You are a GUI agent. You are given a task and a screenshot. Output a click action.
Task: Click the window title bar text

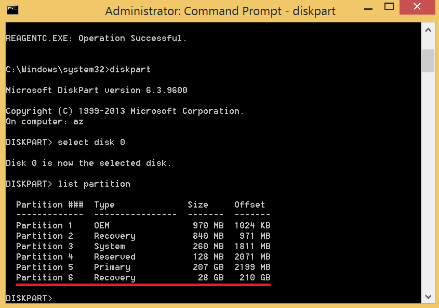tap(220, 11)
